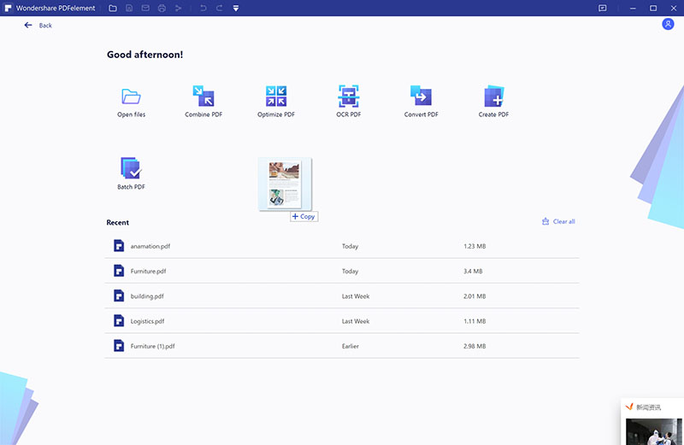Click the feedback message icon in title bar
The height and width of the screenshot is (445, 684).
[x=602, y=8]
